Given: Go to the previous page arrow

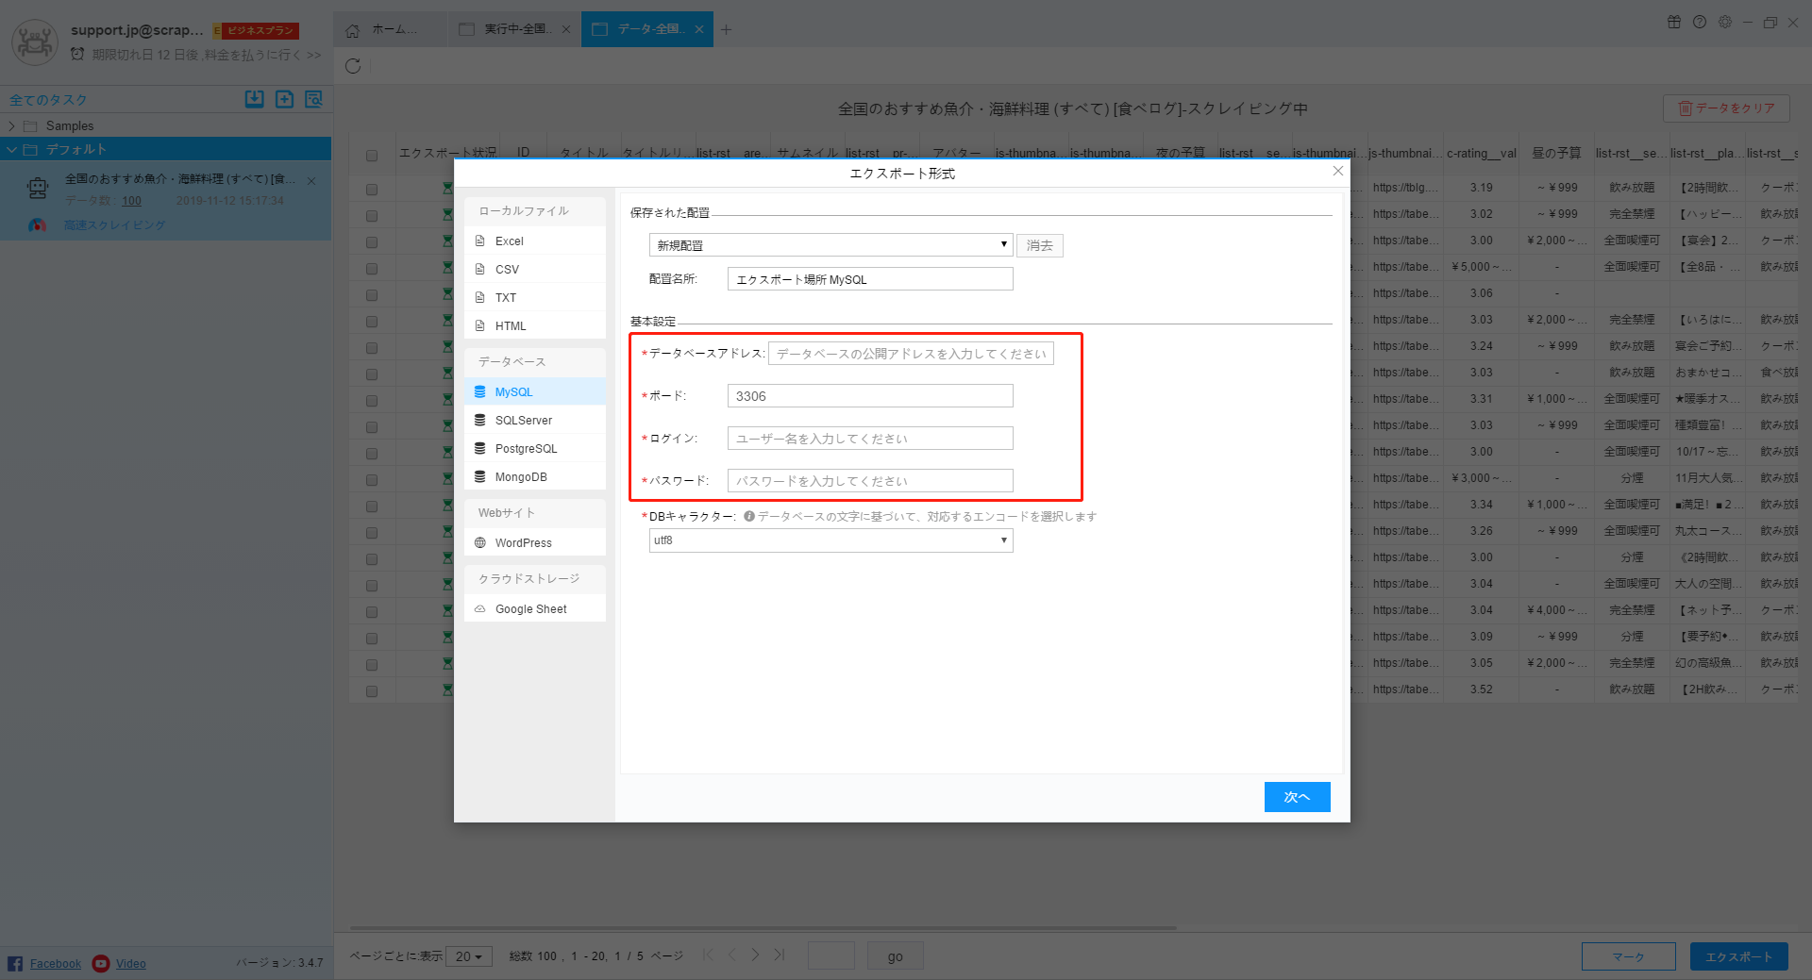Looking at the screenshot, I should pyautogui.click(x=731, y=955).
